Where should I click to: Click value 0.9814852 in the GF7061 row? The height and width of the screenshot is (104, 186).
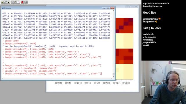[92, 38]
